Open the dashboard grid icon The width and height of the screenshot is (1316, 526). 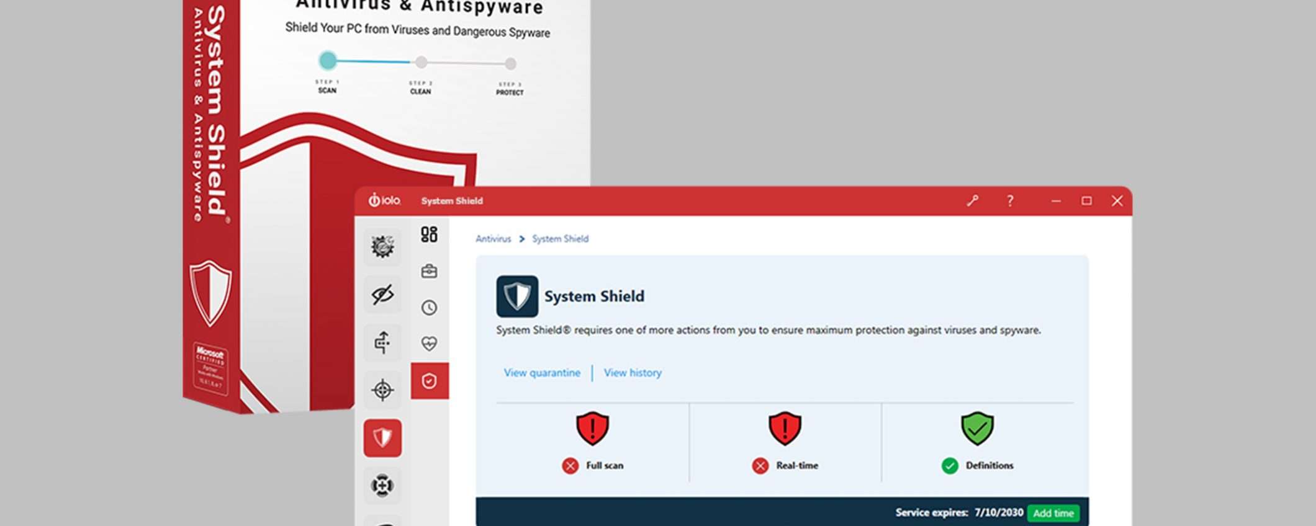(x=429, y=234)
